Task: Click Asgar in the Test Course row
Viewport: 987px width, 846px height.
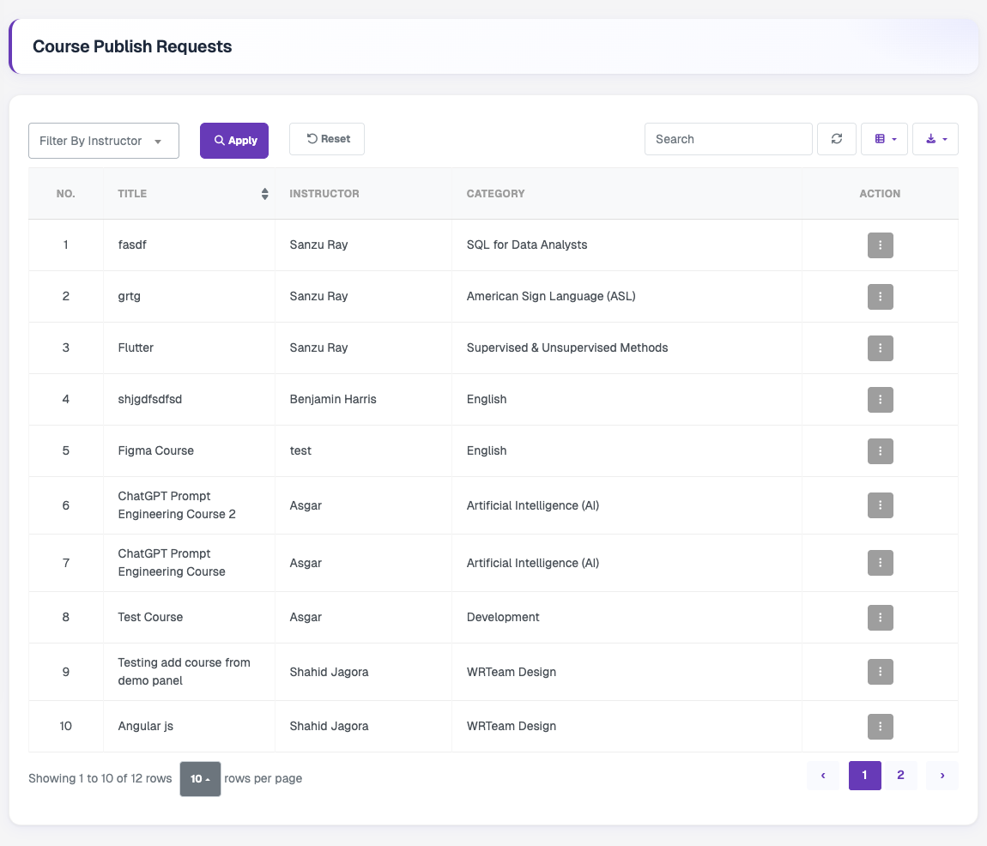Action: pos(306,617)
